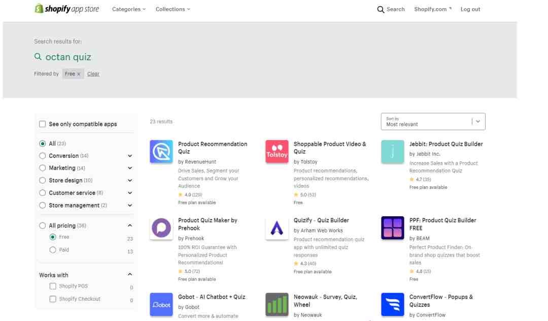Click Log out
The width and height of the screenshot is (548, 321).
(x=470, y=10)
